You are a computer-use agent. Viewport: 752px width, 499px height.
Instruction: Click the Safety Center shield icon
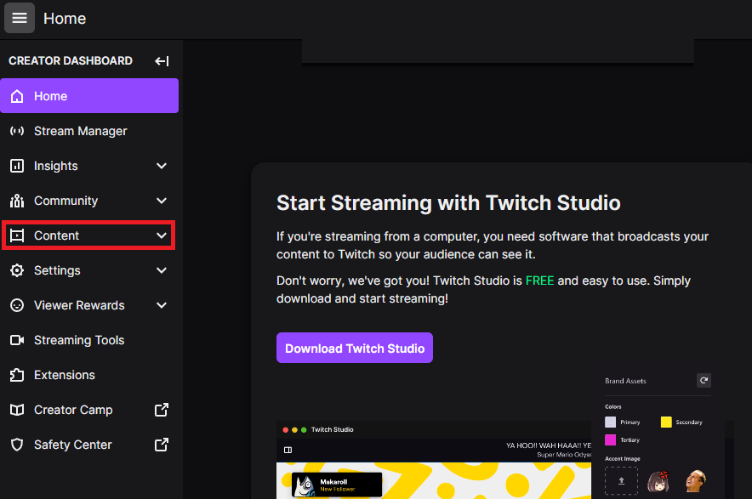tap(17, 445)
